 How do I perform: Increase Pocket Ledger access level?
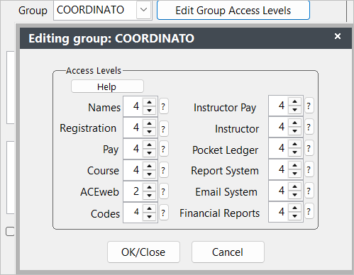pyautogui.click(x=294, y=144)
